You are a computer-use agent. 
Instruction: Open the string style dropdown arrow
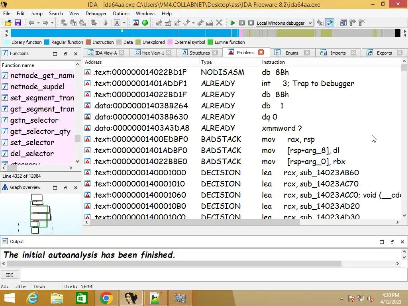[193, 23]
